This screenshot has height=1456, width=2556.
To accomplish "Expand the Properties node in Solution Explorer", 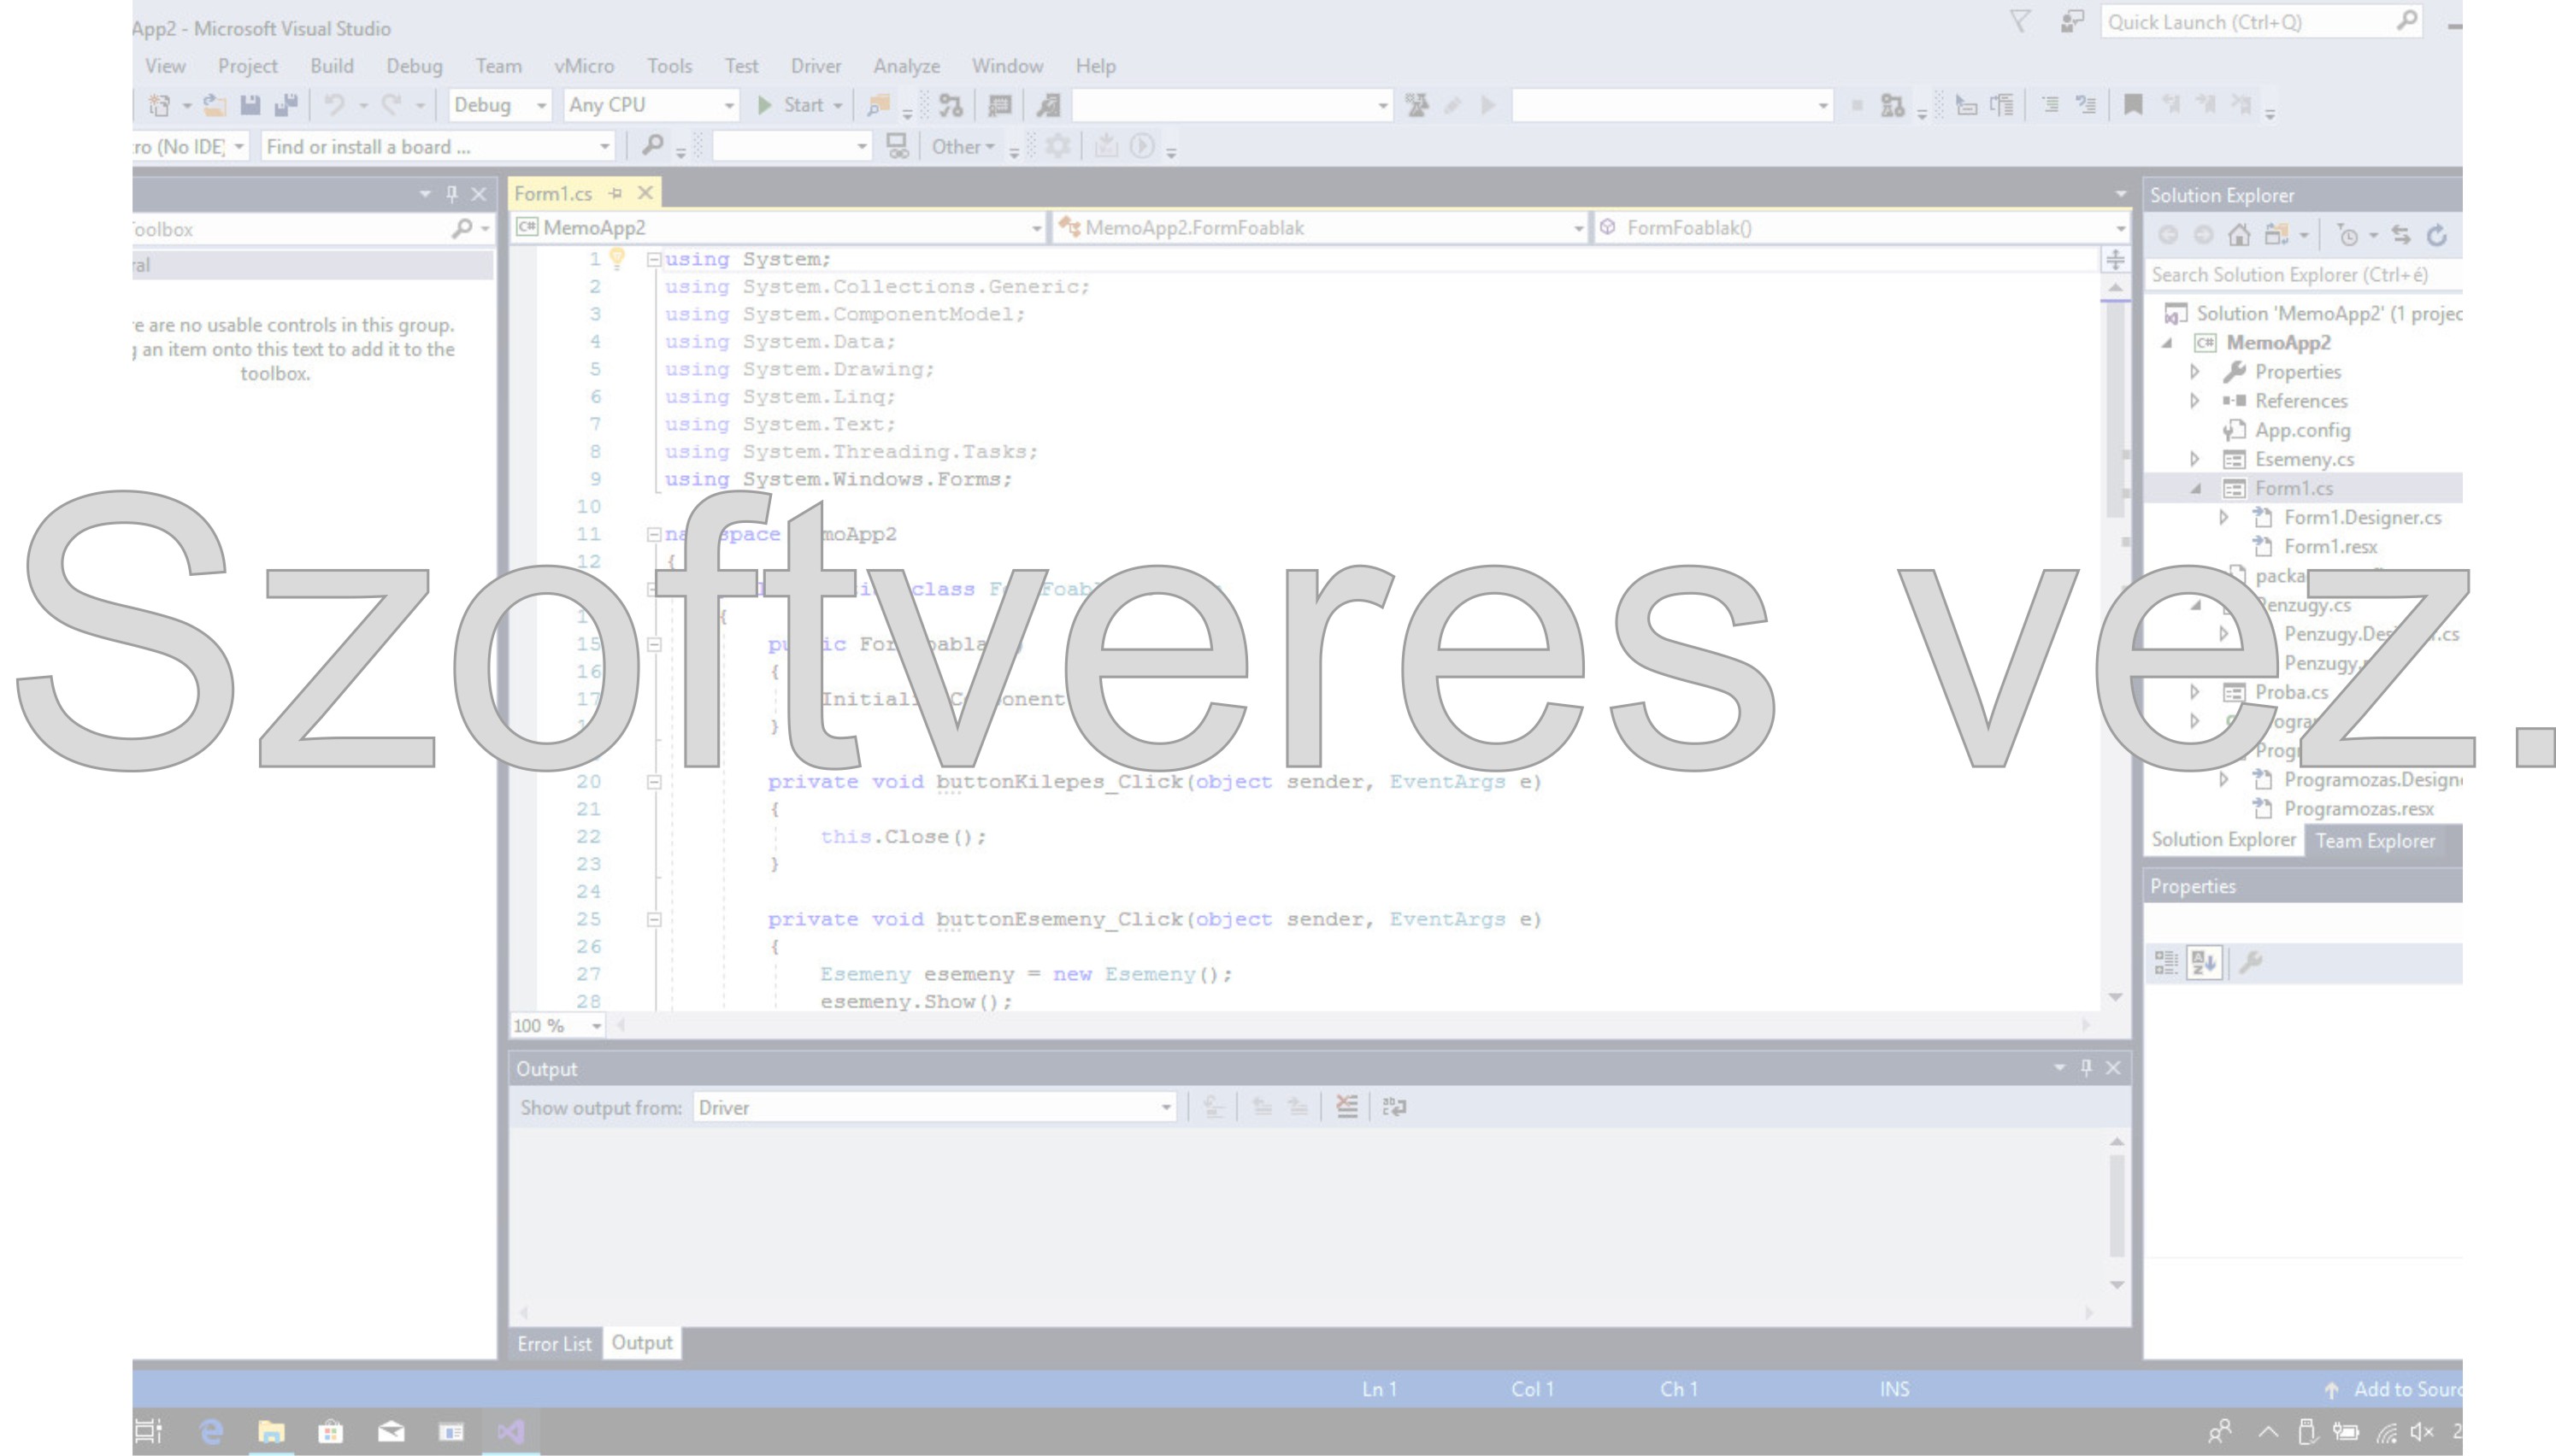I will [x=2194, y=372].
